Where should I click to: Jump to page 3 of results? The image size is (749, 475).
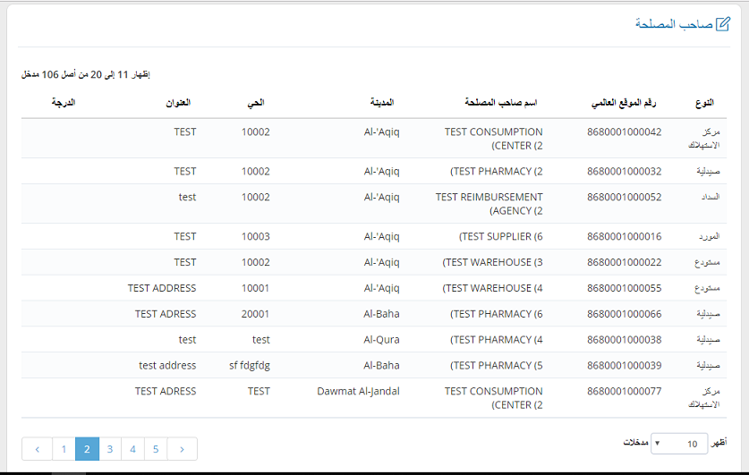point(110,449)
